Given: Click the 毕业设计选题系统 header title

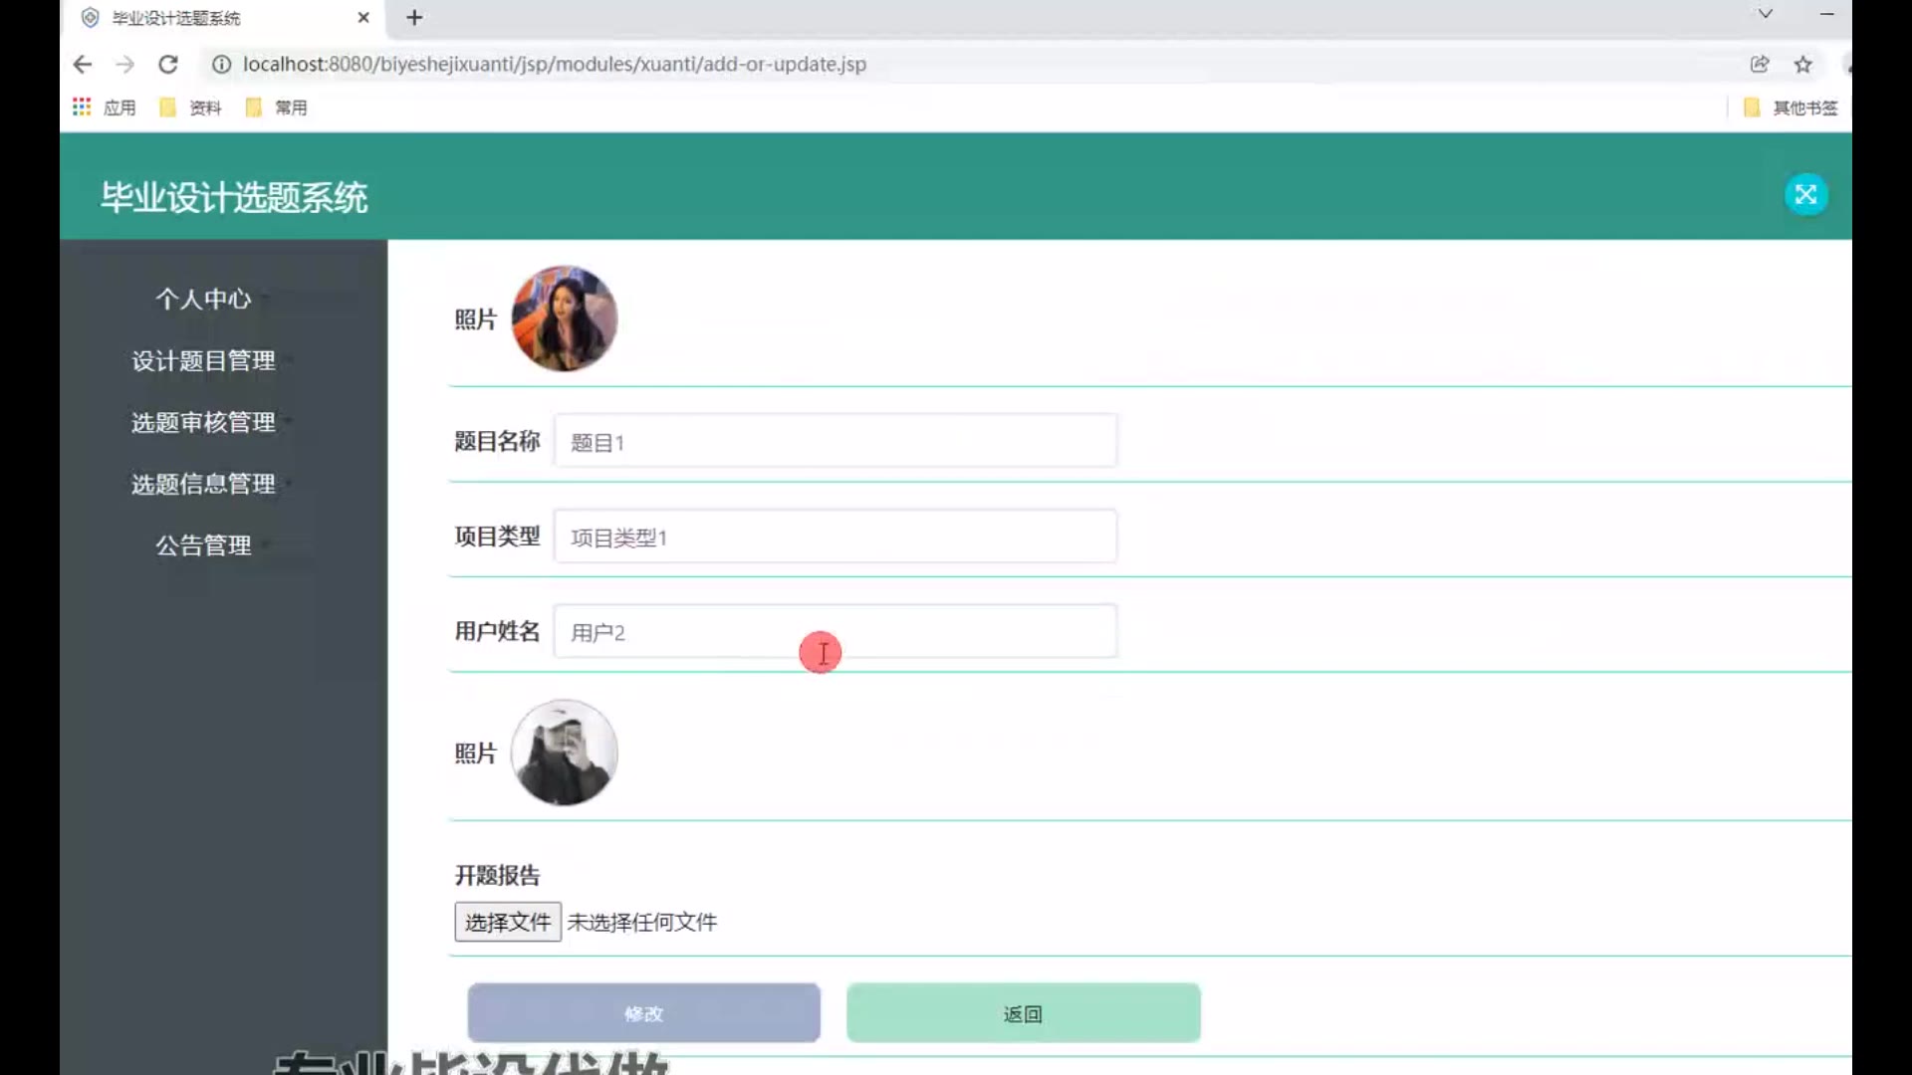Looking at the screenshot, I should click(234, 197).
